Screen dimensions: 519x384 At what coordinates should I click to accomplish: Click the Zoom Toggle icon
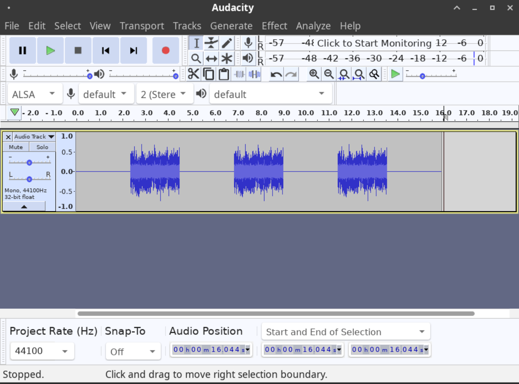[x=374, y=74]
